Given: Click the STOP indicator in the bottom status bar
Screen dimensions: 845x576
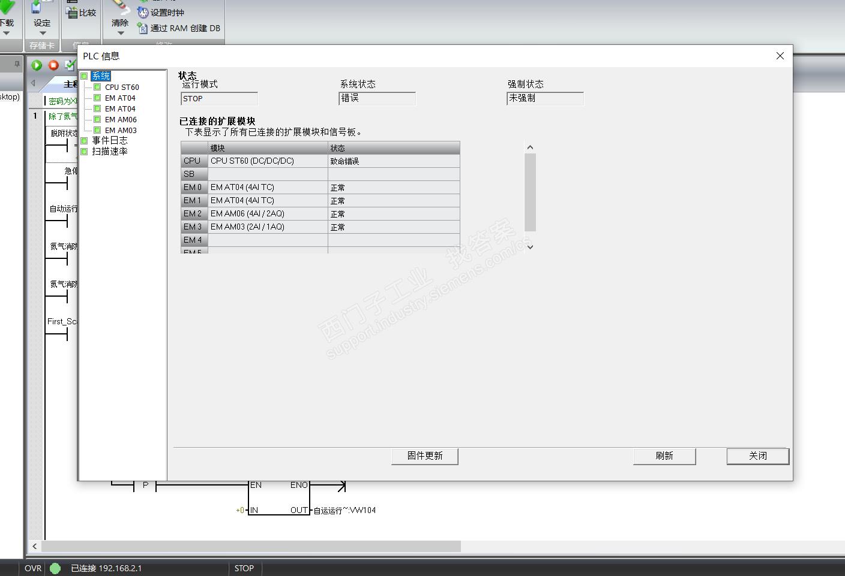Looking at the screenshot, I should (244, 568).
